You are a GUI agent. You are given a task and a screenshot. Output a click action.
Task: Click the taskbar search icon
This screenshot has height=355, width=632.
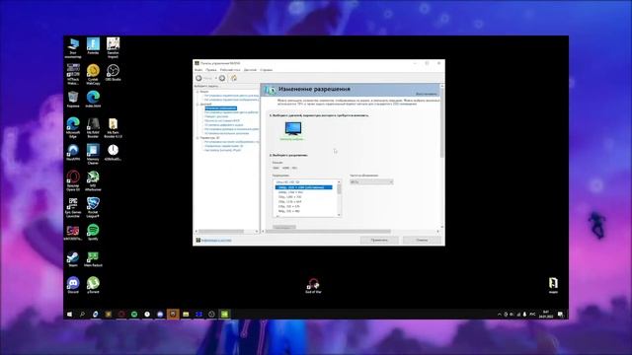coord(82,314)
